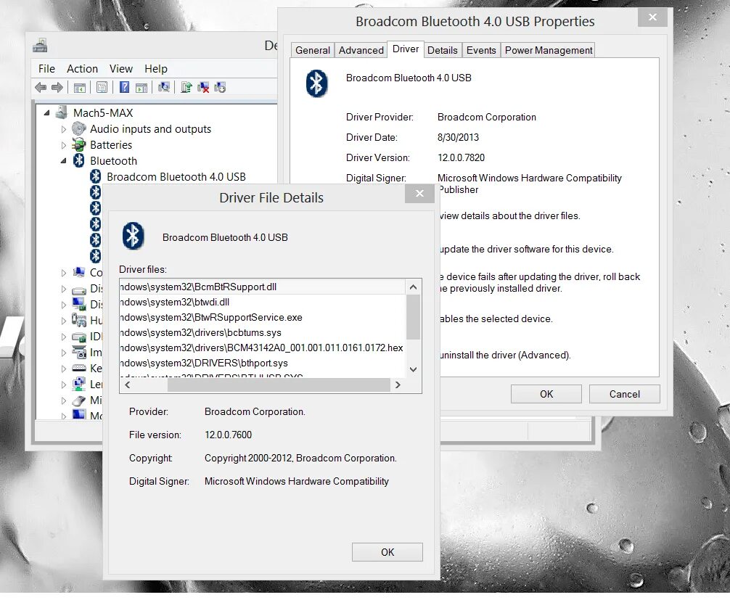This screenshot has height=600, width=730.
Task: Click the Bluetooth category icon in device tree
Action: 78,160
